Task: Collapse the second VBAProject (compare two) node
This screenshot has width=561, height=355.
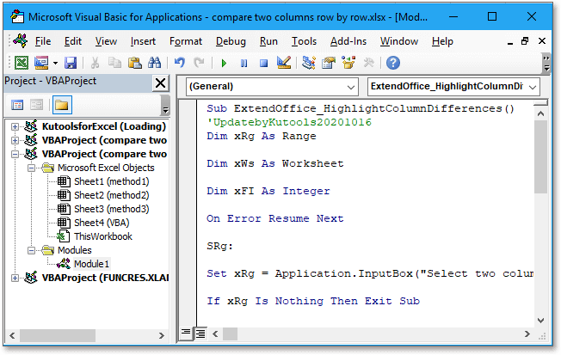Action: [x=15, y=154]
